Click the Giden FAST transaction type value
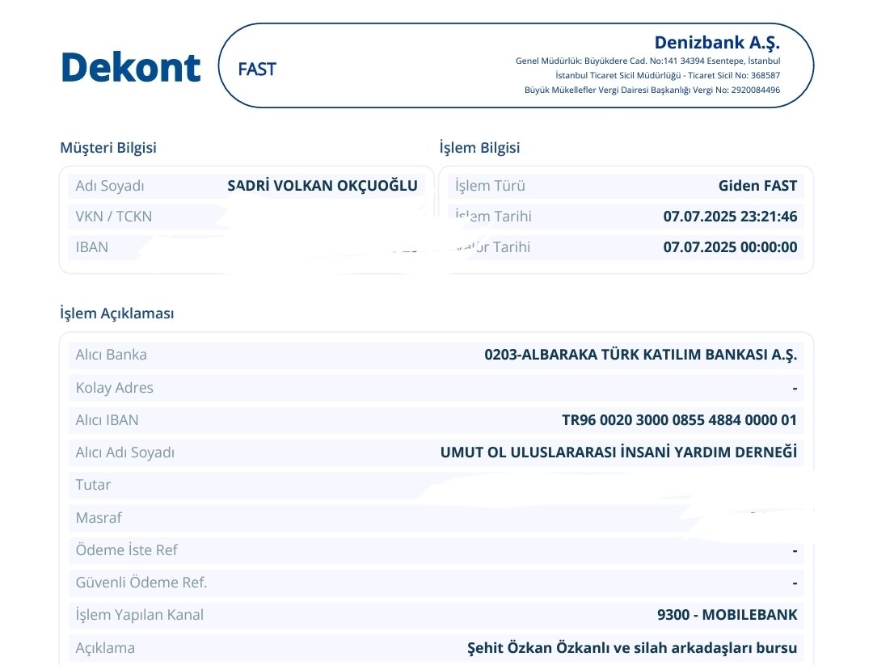Image resolution: width=873 pixels, height=665 pixels. [757, 185]
